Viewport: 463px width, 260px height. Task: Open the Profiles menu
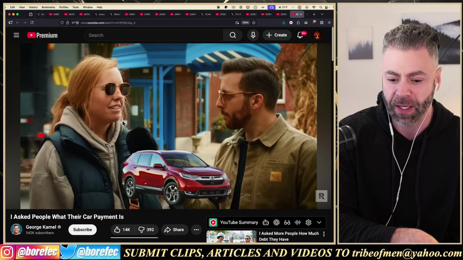[64, 7]
